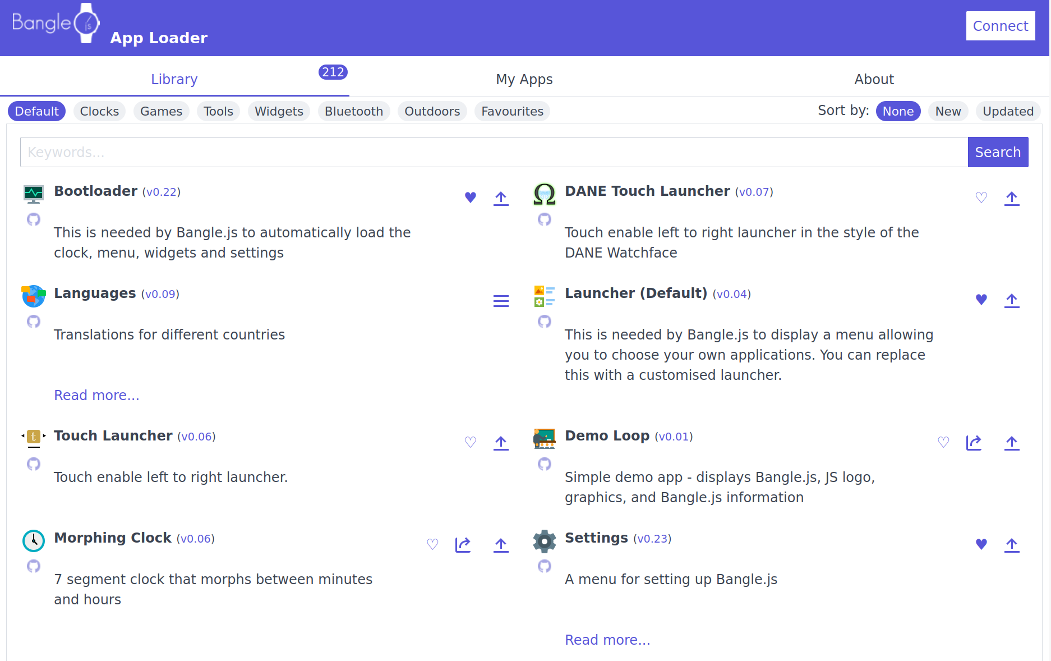Screen dimensions: 1051x661
Task: Sort apps by Updated
Action: [1007, 111]
